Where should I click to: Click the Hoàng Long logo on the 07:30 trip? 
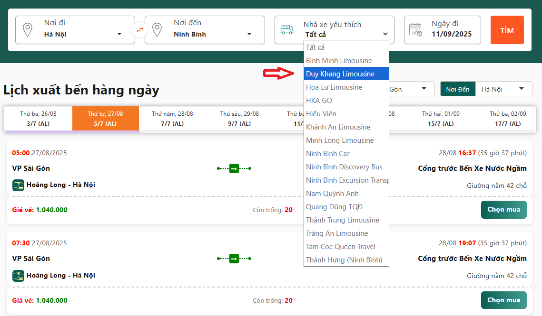click(18, 275)
